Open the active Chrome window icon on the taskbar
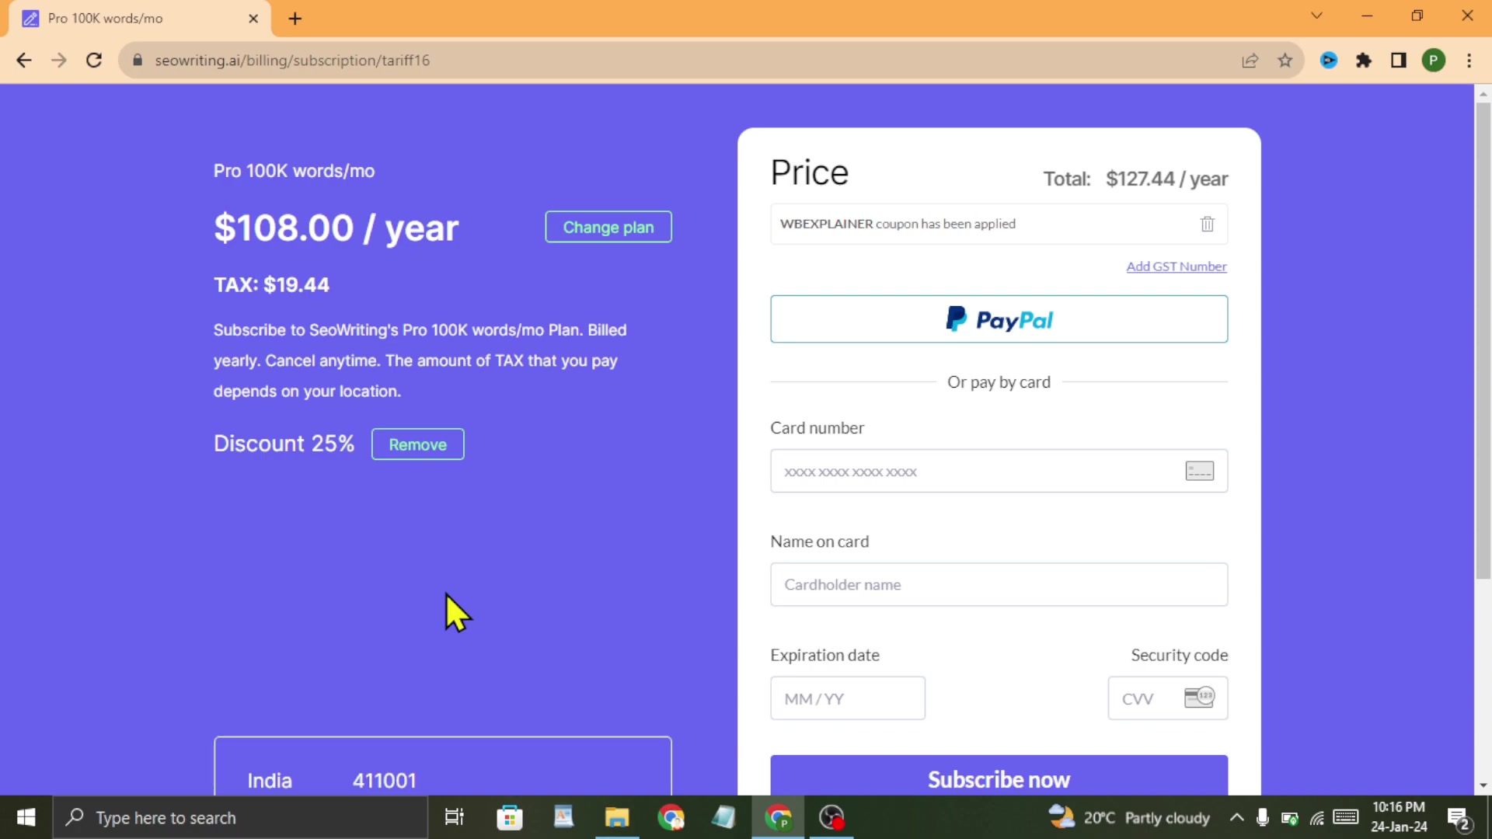The height and width of the screenshot is (839, 1492). pos(778,817)
